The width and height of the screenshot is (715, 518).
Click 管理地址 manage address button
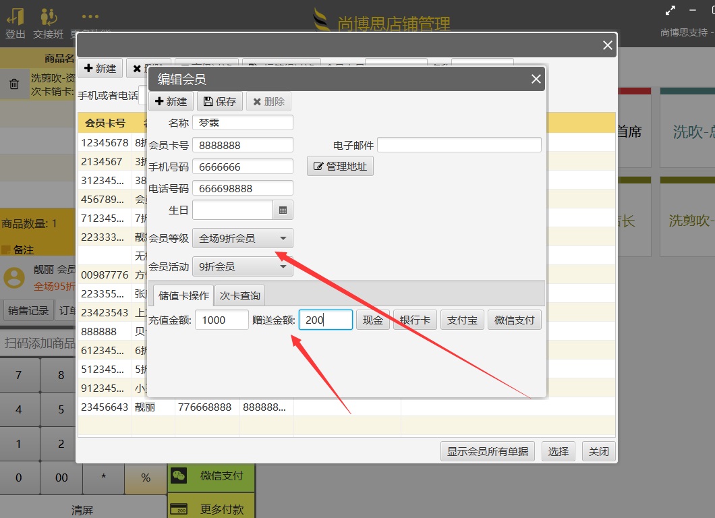(340, 166)
